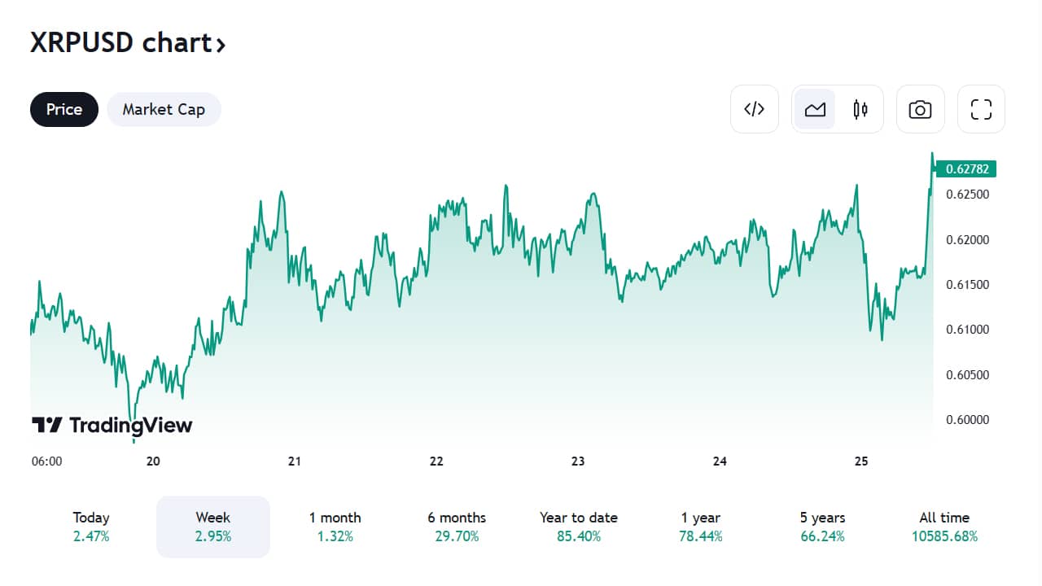Image resolution: width=1042 pixels, height=586 pixels.
Task: Expand chevron next to XRPUSD chart
Action: 220,44
